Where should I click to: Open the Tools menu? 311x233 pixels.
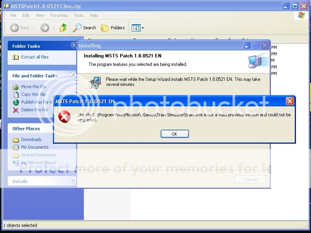(79, 15)
